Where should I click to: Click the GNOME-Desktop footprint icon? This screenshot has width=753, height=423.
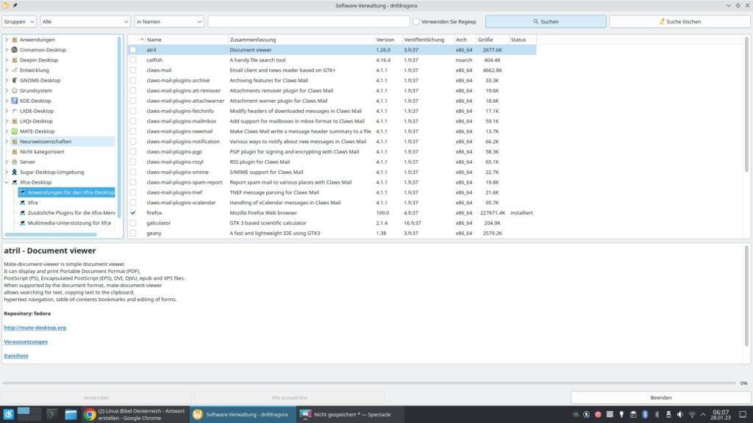[x=15, y=81]
